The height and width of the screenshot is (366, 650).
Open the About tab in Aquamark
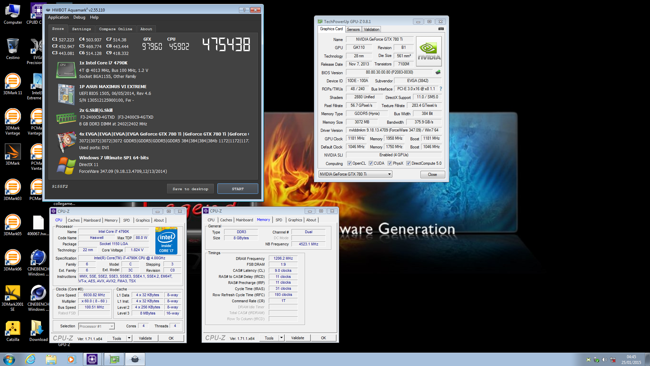point(146,29)
